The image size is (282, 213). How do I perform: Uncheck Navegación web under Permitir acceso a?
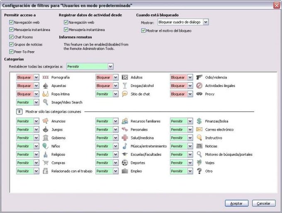[x=11, y=22]
